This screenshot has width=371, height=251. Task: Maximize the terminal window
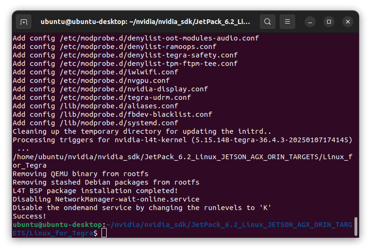pos(329,22)
